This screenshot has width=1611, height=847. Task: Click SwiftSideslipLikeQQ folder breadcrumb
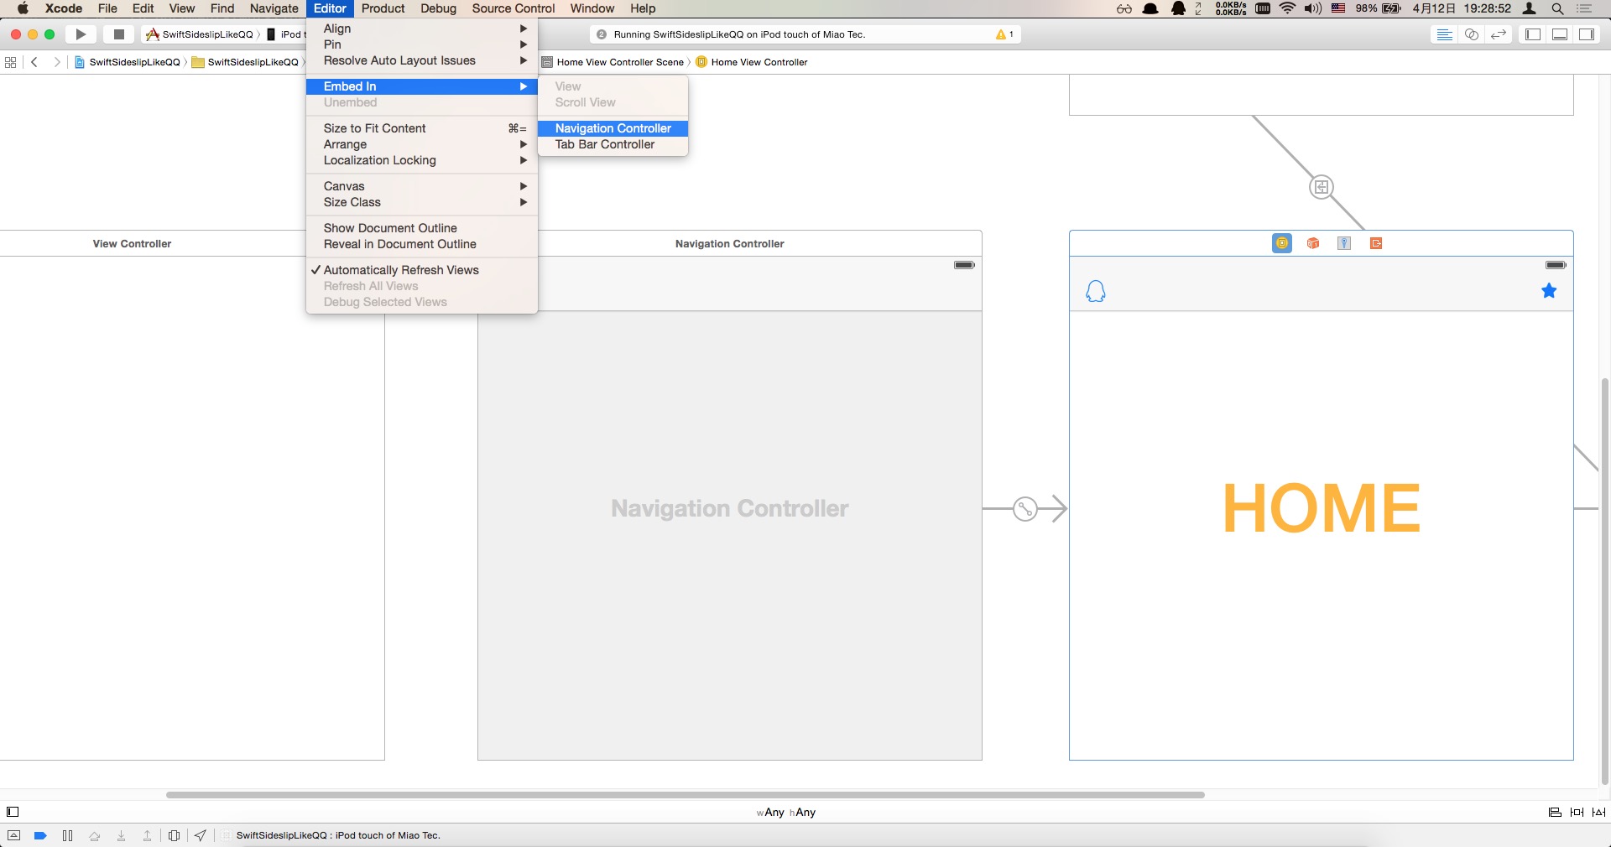point(245,62)
